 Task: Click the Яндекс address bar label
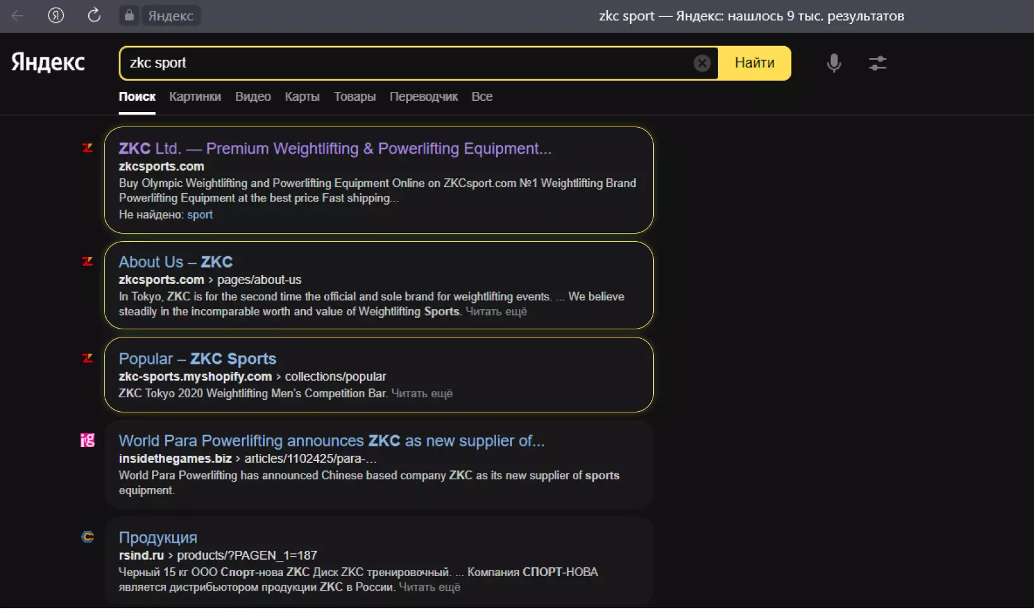coord(171,16)
